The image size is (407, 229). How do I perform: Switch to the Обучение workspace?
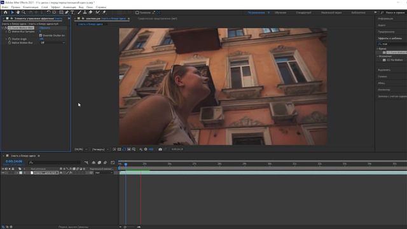[x=280, y=13]
